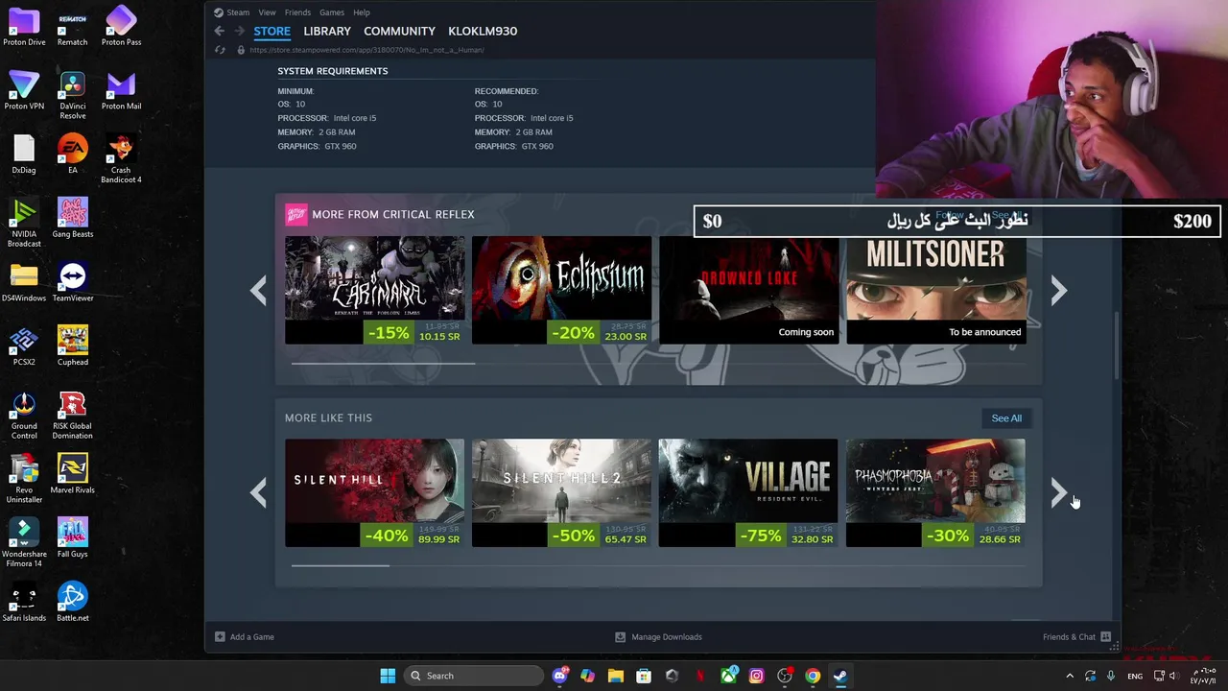
Task: Launch Fall Guys from the desktop
Action: point(72,538)
